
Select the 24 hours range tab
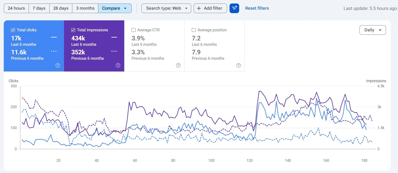(x=16, y=8)
